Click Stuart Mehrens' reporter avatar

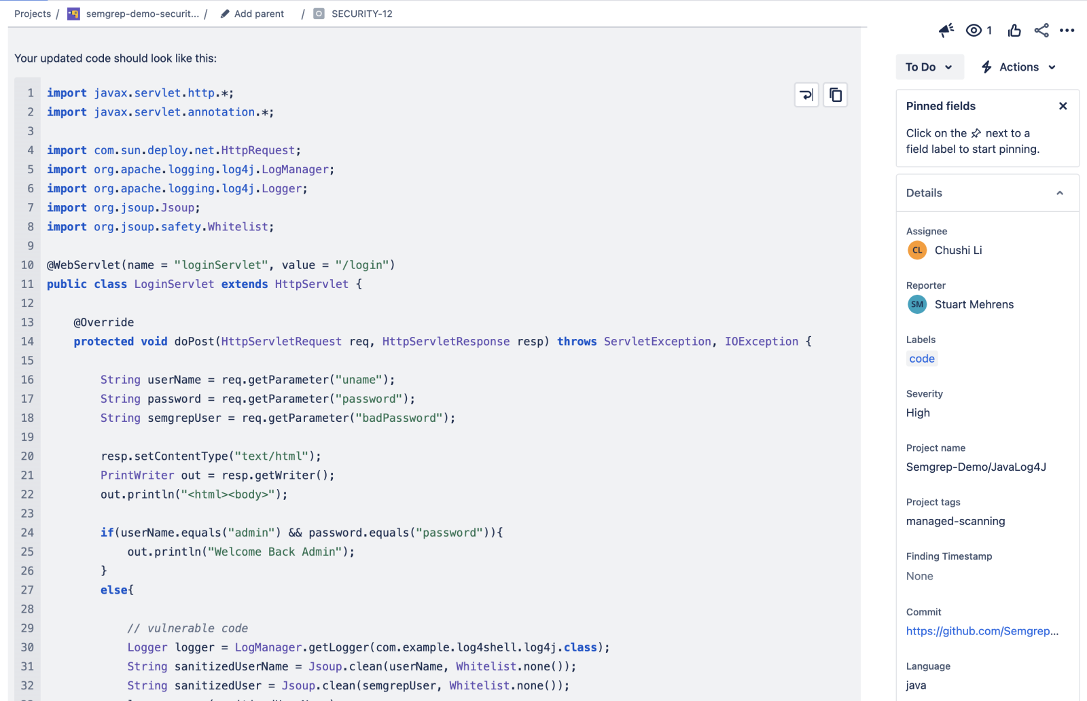(916, 304)
